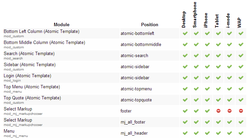Viewport: 249px width, 139px height.
Task: Sort by Position column header
Action: (150, 25)
